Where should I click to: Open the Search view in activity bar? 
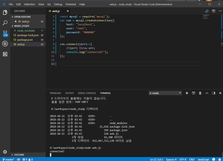[5, 23]
